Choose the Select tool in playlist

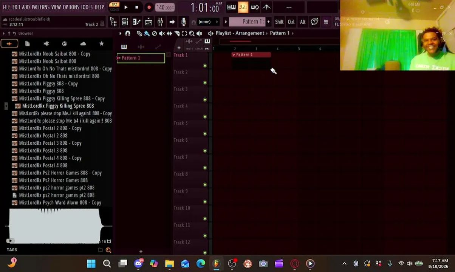[184, 33]
